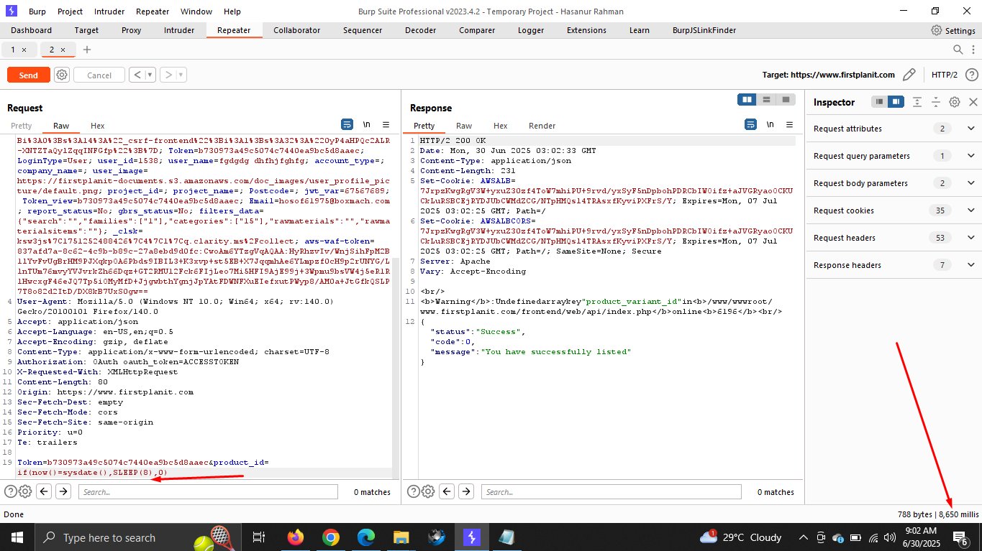
Task: Go back to the previous request in history
Action: point(137,75)
